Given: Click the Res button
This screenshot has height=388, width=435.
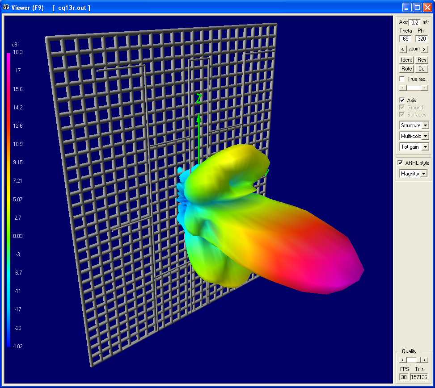Looking at the screenshot, I should tap(422, 60).
